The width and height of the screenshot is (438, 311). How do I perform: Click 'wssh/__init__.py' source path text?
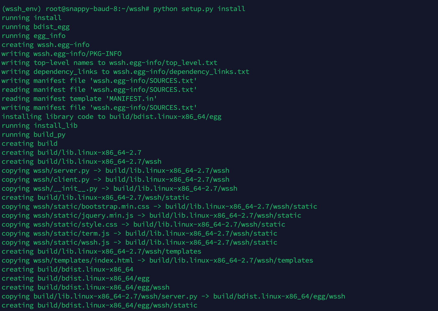coord(65,188)
